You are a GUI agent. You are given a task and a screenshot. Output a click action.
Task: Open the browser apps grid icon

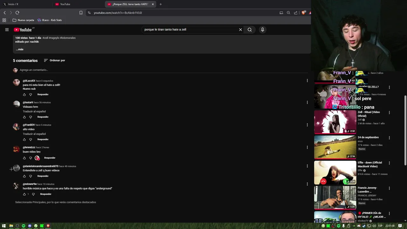pos(4,20)
